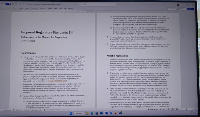Click dark square app icon after Edge
The width and height of the screenshot is (200, 117).
click(x=97, y=113)
